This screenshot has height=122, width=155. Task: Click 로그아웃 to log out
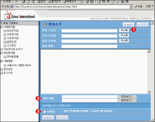point(8,73)
